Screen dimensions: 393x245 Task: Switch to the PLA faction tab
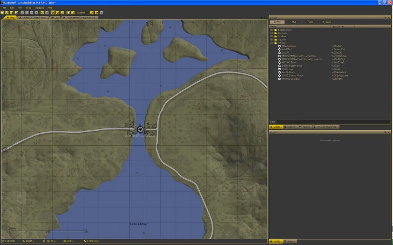click(x=294, y=22)
